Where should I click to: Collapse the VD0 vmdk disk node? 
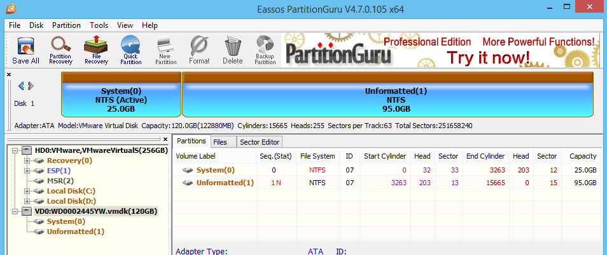pos(15,211)
